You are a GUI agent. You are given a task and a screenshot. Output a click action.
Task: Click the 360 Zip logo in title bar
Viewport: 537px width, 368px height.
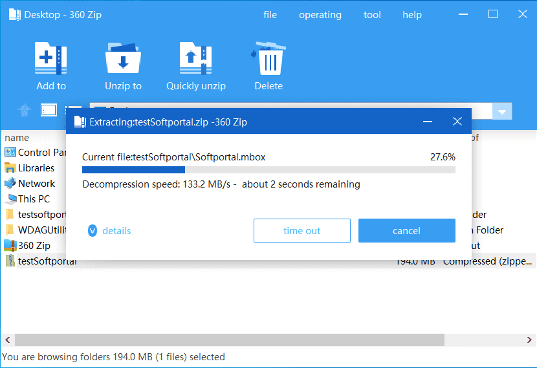14,15
